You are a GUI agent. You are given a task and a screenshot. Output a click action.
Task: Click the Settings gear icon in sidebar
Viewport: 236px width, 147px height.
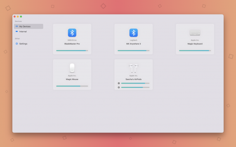(17, 43)
